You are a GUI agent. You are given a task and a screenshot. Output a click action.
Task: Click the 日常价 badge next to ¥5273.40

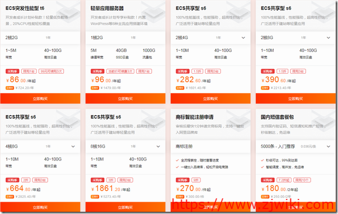tap(95, 197)
